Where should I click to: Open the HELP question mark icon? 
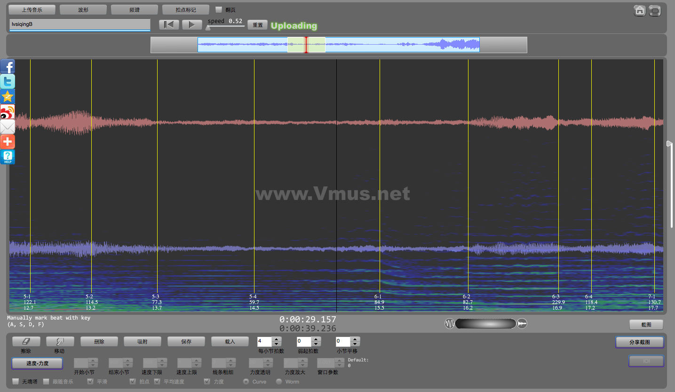[x=8, y=157]
